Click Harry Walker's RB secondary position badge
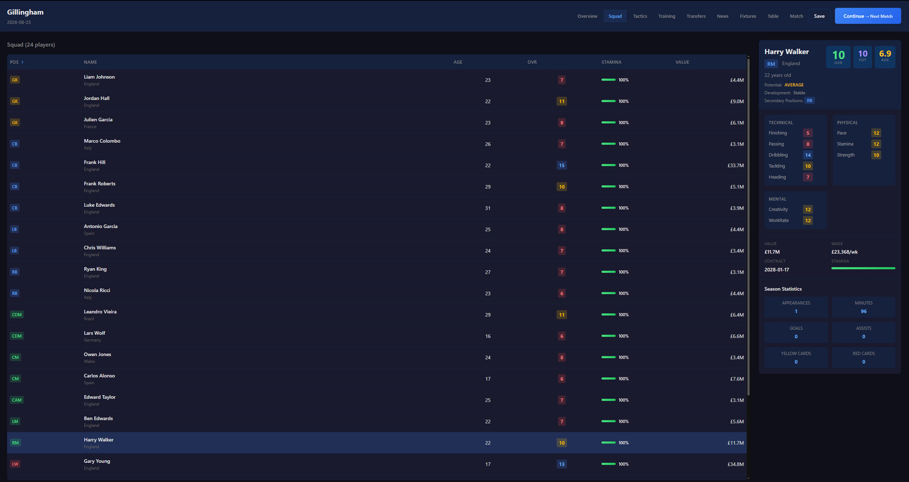This screenshot has height=482, width=909. pyautogui.click(x=809, y=100)
